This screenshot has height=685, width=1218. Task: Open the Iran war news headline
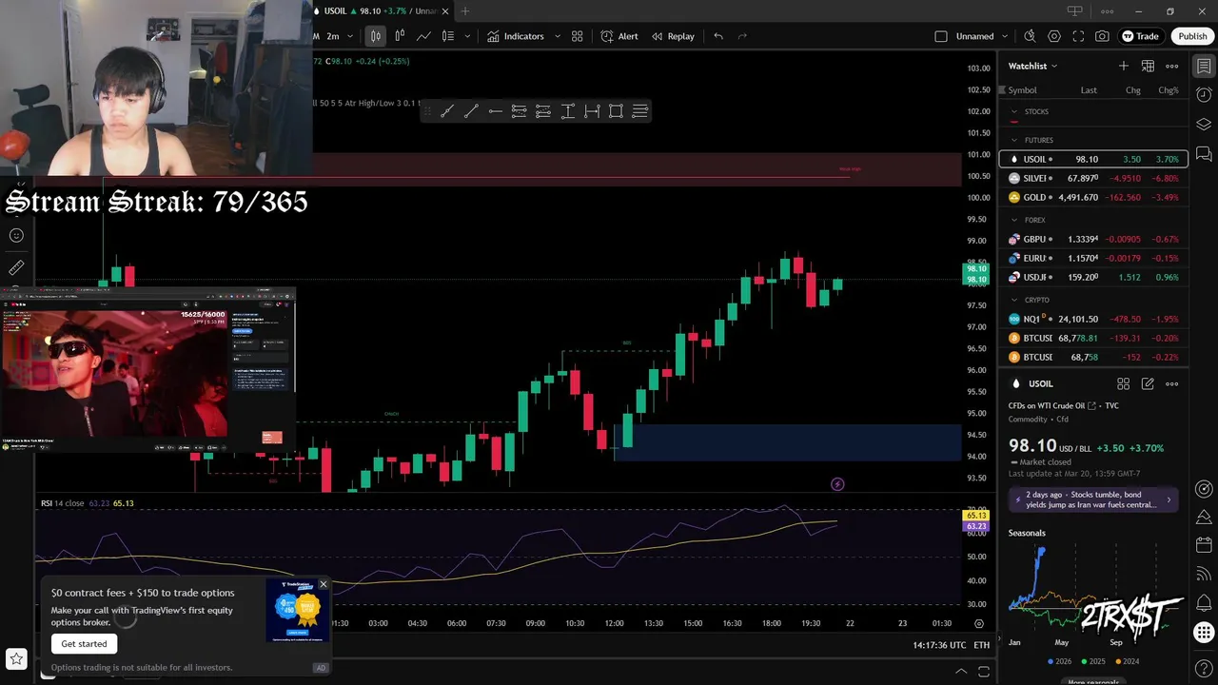tap(1093, 499)
